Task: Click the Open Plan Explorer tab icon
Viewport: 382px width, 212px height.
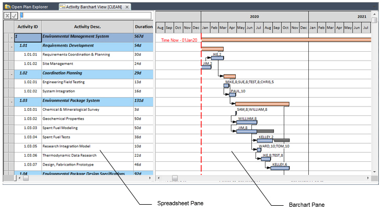Action: pyautogui.click(x=7, y=7)
